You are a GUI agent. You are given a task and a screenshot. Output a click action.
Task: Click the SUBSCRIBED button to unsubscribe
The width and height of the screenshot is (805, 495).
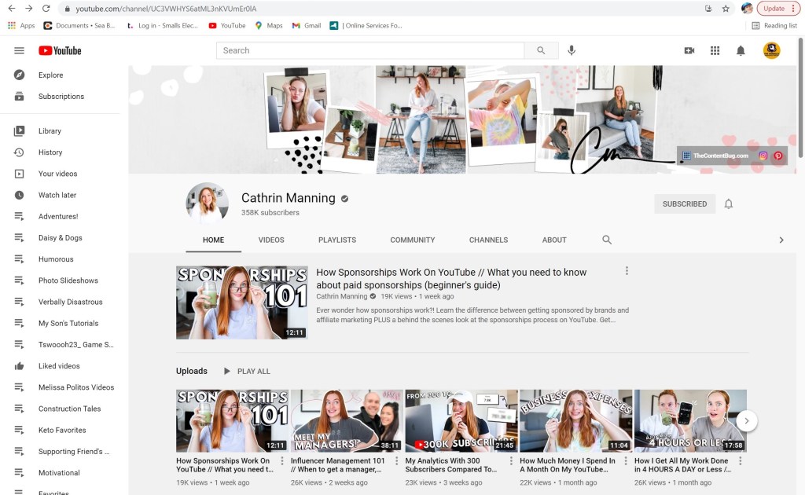684,203
